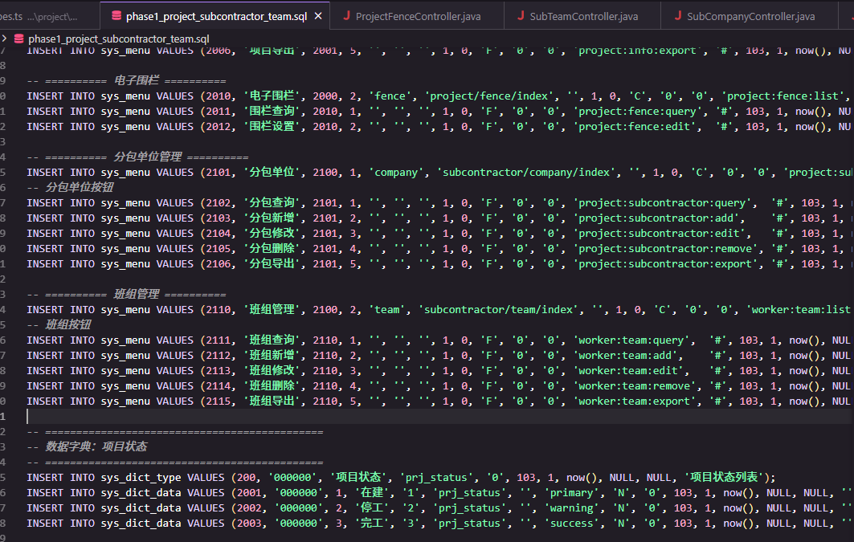The width and height of the screenshot is (854, 542).
Task: Click the Java icon on the SubCompanyController.java tab
Action: tap(678, 16)
